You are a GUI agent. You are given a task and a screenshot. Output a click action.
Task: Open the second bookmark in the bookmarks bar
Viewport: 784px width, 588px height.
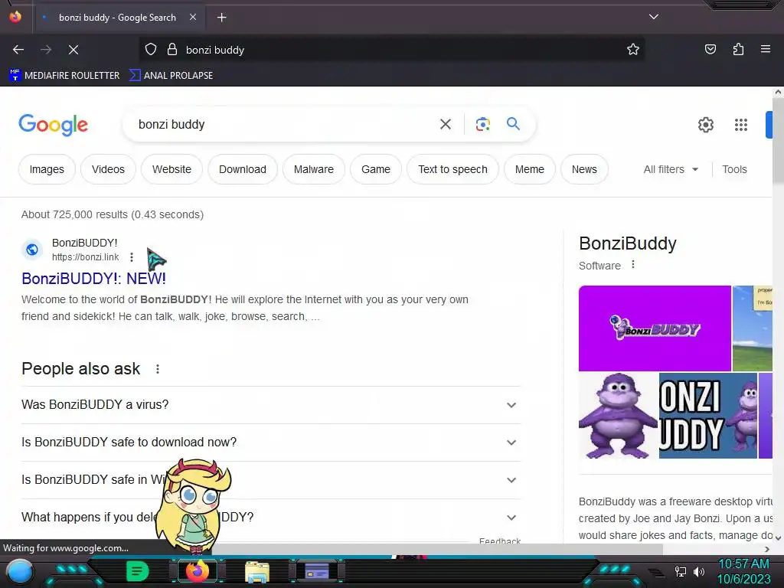[x=171, y=76]
